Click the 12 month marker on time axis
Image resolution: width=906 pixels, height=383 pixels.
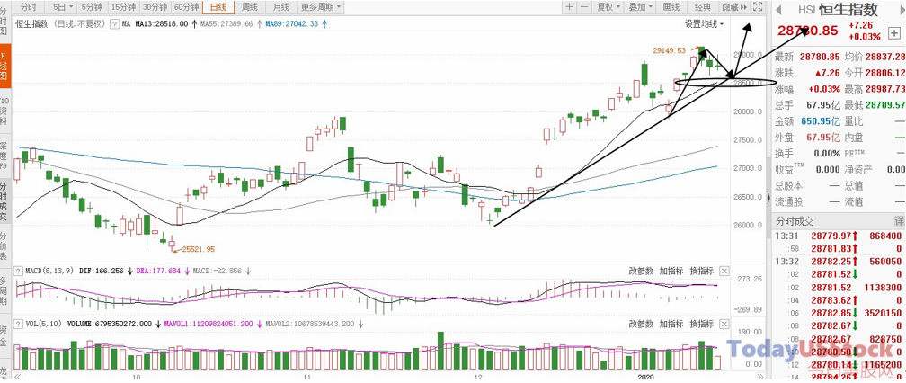[x=478, y=376]
